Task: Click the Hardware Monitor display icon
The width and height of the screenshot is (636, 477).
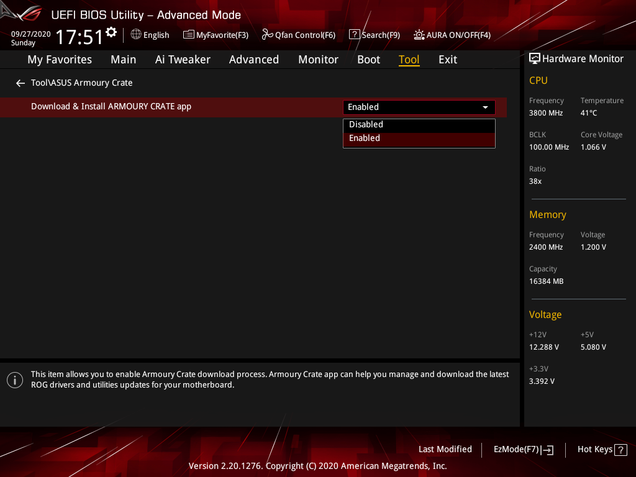Action: coord(535,59)
